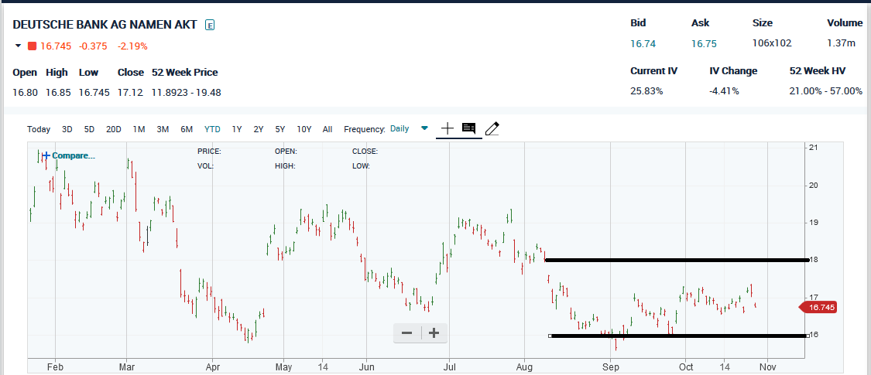Click the percent change -2.19%
Image resolution: width=871 pixels, height=375 pixels.
(x=132, y=46)
